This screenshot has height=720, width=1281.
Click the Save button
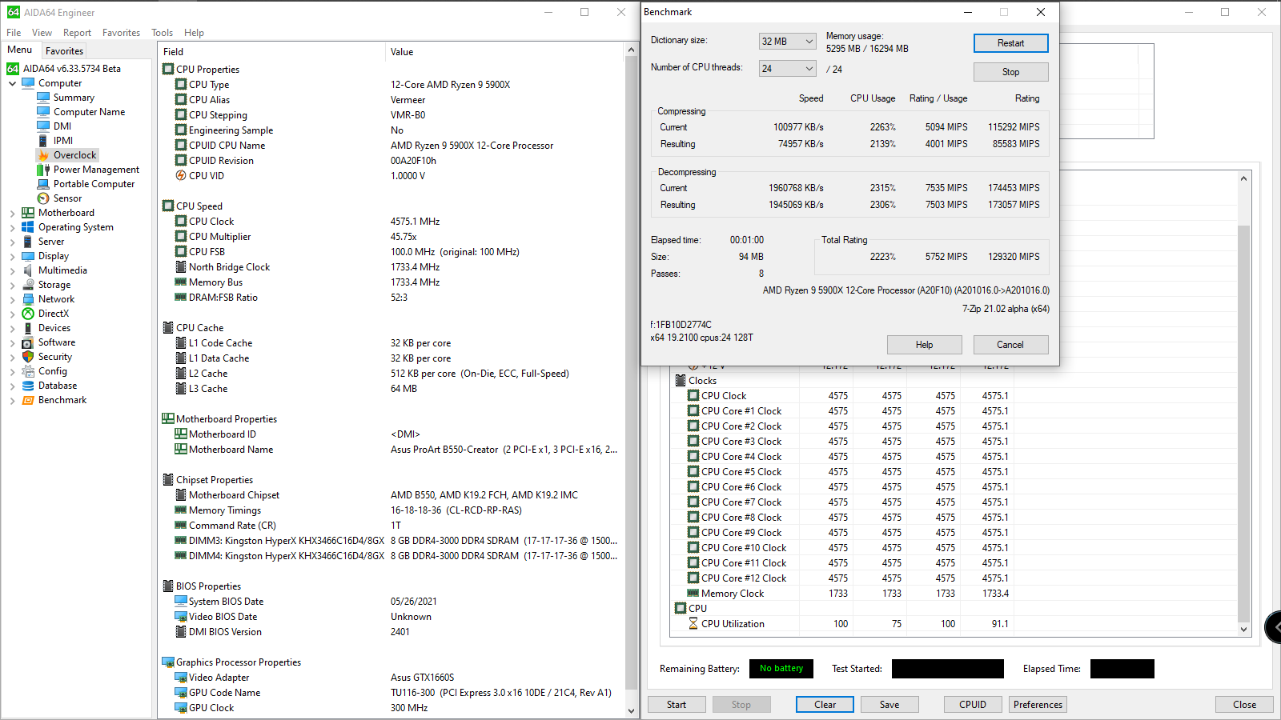point(889,705)
